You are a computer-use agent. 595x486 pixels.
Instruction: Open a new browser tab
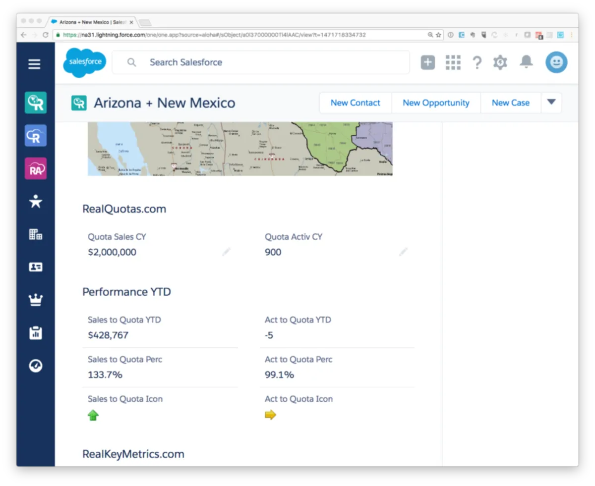click(x=145, y=23)
